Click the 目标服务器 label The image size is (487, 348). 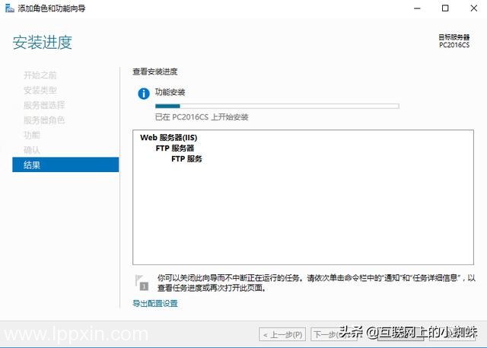click(x=454, y=37)
